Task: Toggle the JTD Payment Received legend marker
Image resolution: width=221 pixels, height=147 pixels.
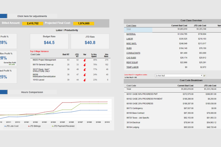Action: pyautogui.click(x=52, y=126)
